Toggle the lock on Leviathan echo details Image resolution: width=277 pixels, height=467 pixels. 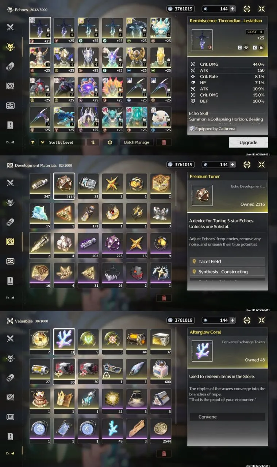[x=261, y=47]
